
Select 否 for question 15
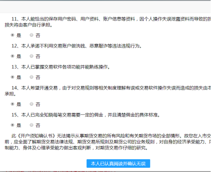(x=31, y=125)
